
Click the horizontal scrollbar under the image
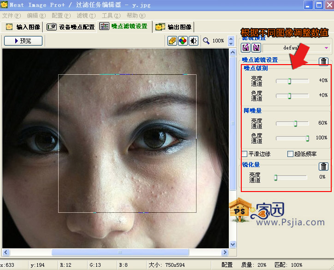(120, 252)
